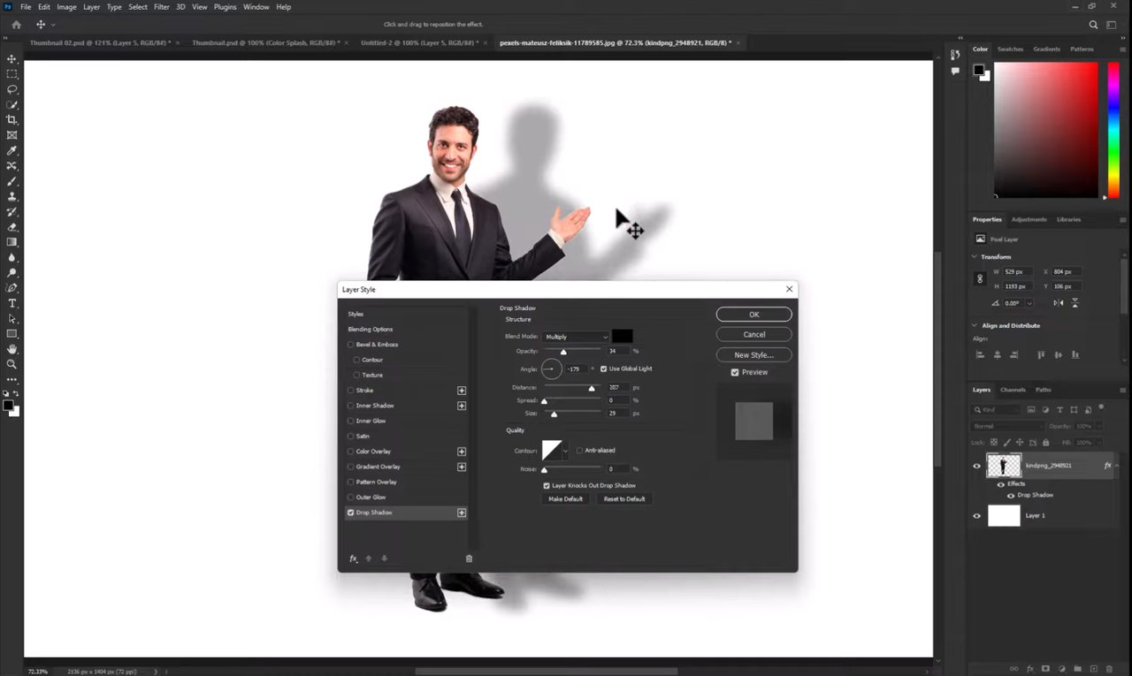The height and width of the screenshot is (676, 1132).
Task: Click the drop shadow color swatch
Action: coord(622,336)
